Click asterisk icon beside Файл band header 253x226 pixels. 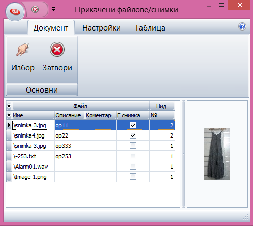pos(9,106)
